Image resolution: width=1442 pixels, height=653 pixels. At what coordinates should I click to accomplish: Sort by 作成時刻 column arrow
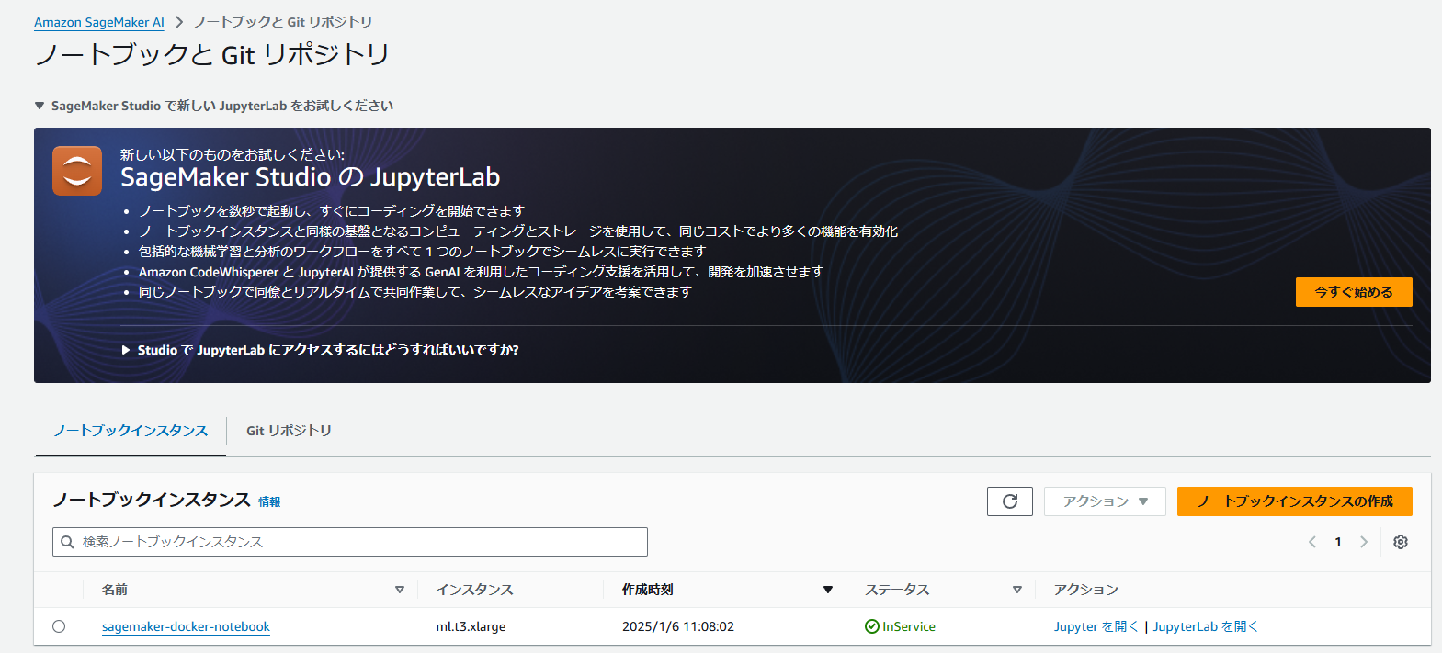(x=828, y=590)
